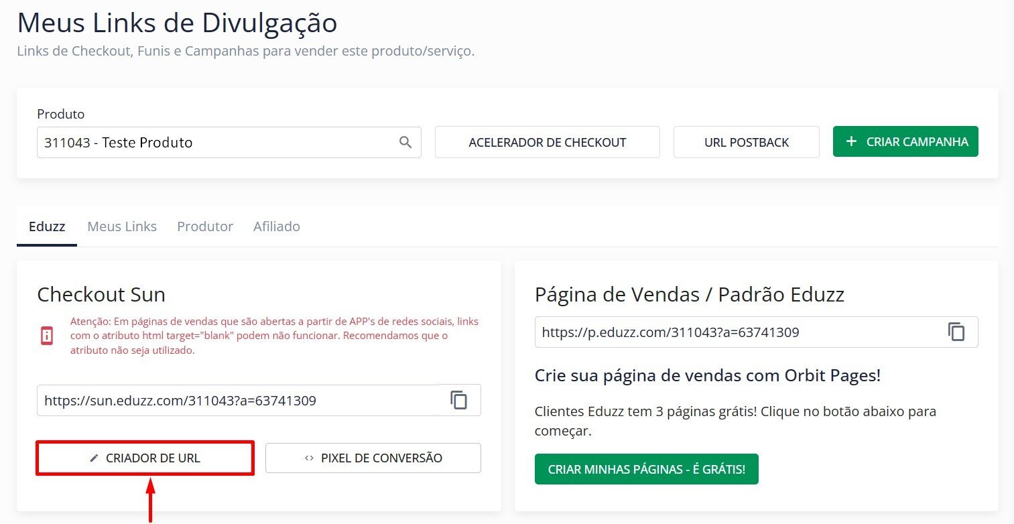Screen dimensions: 1014x524
Task: Click the Meus Links de Divulgação heading
Action: click(x=177, y=23)
